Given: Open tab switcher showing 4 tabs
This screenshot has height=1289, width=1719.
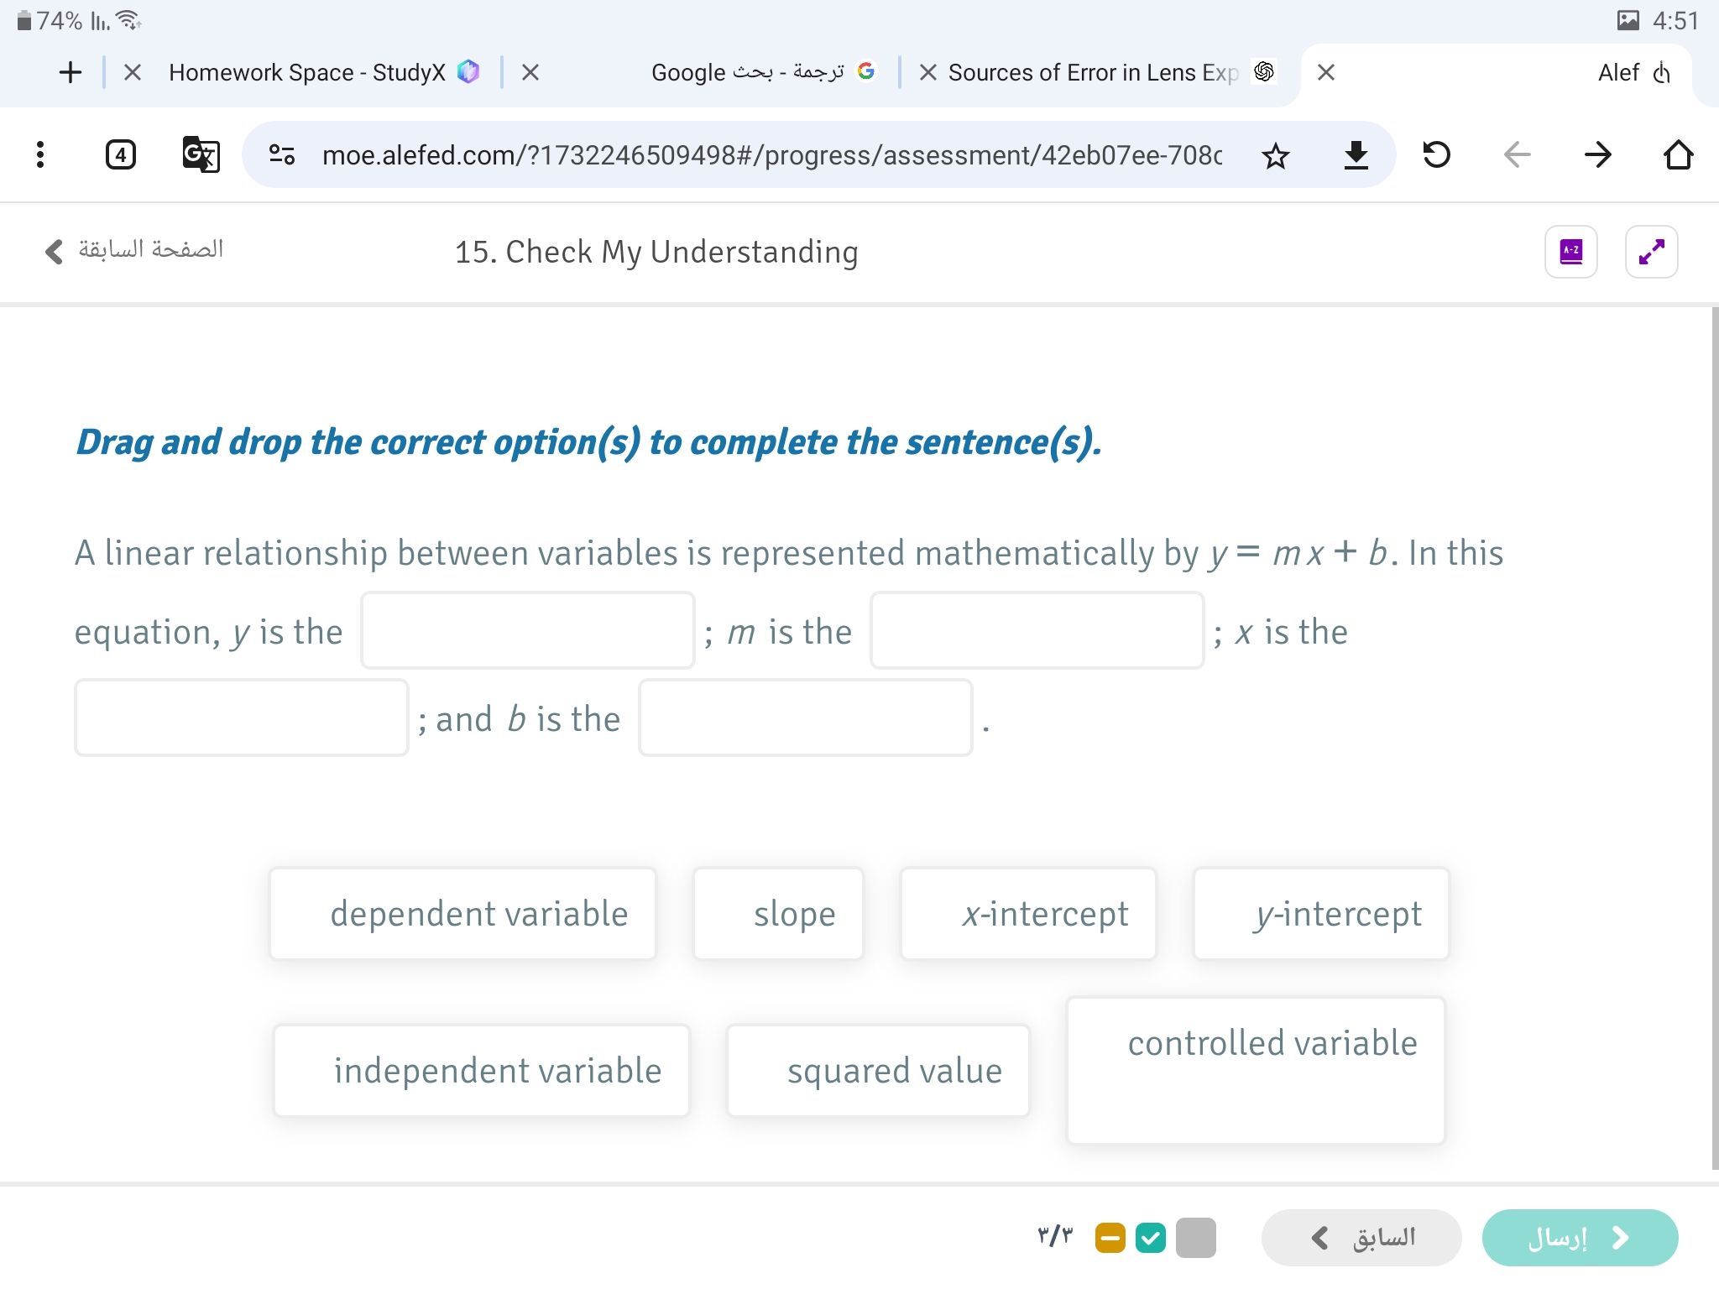Looking at the screenshot, I should tap(121, 154).
